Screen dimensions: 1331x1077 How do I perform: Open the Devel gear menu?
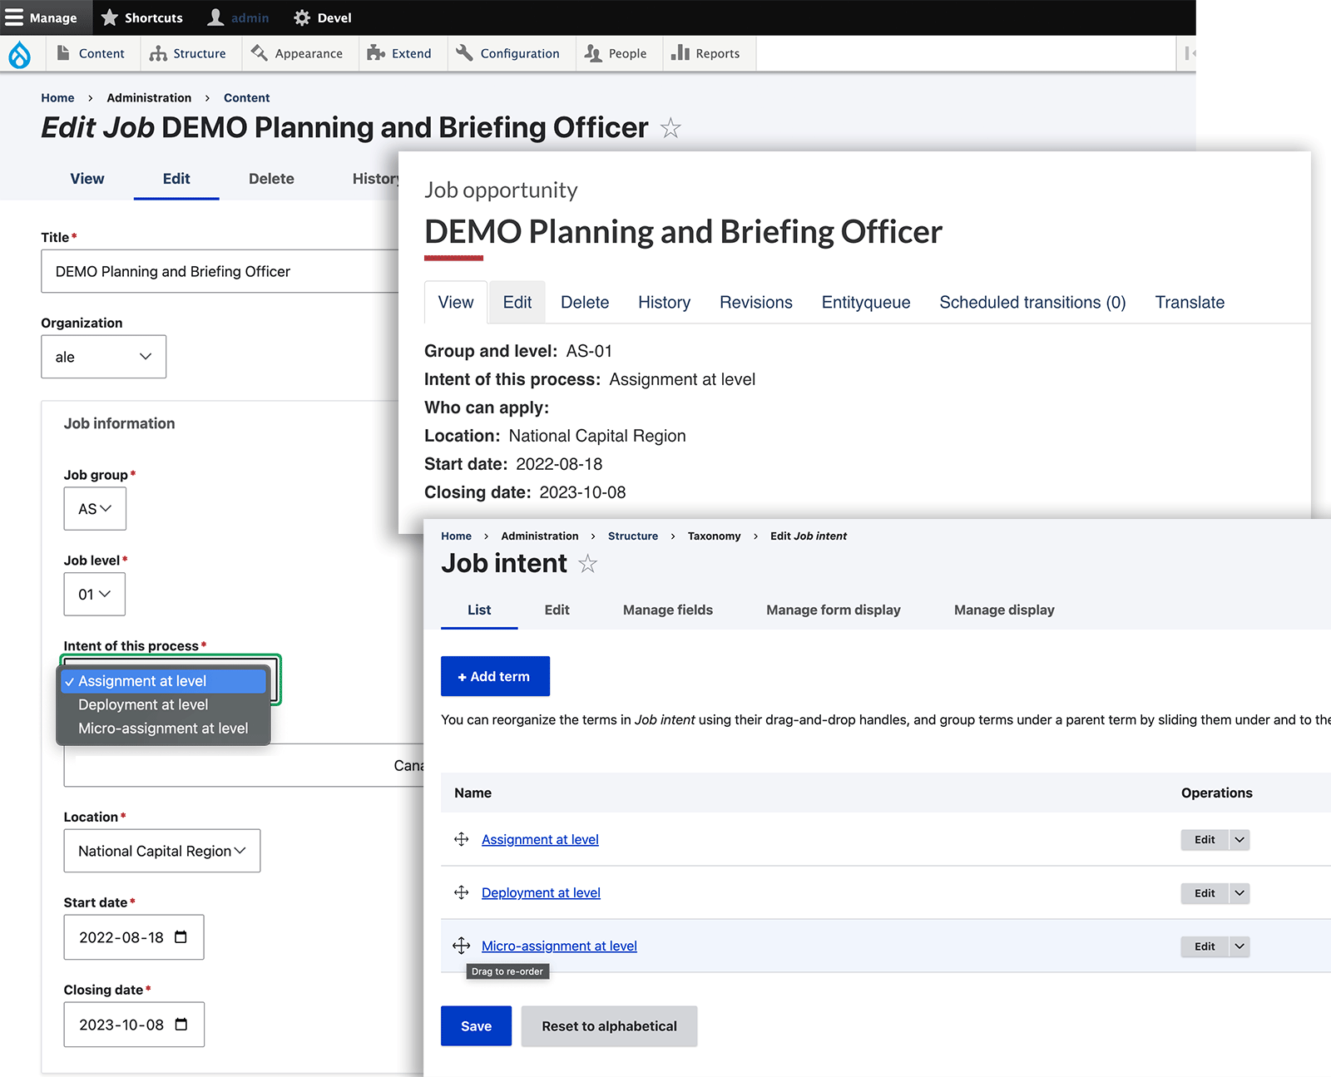[x=323, y=17]
